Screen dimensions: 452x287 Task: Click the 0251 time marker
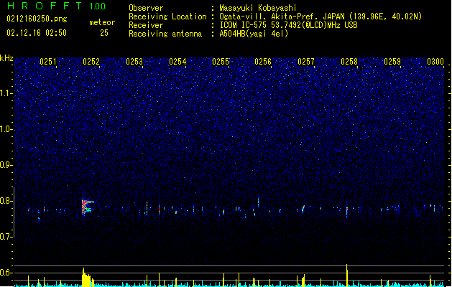pyautogui.click(x=48, y=62)
